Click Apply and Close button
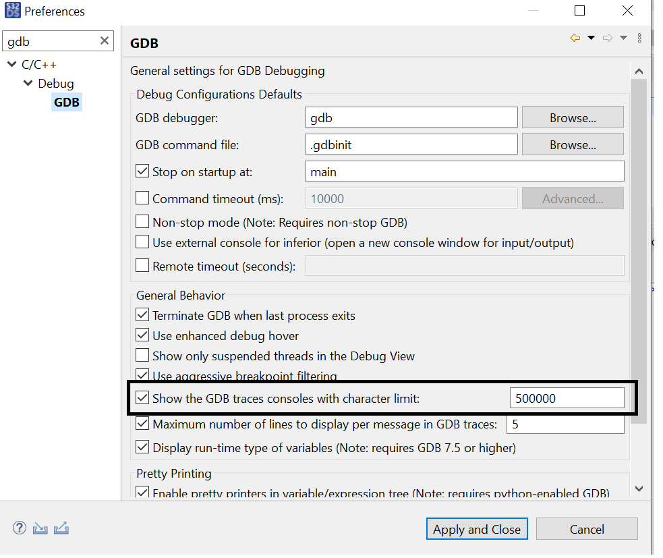The width and height of the screenshot is (663, 558). tap(477, 529)
